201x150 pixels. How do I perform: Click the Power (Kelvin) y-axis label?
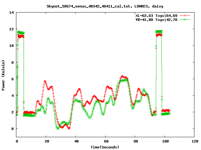coord(3,75)
